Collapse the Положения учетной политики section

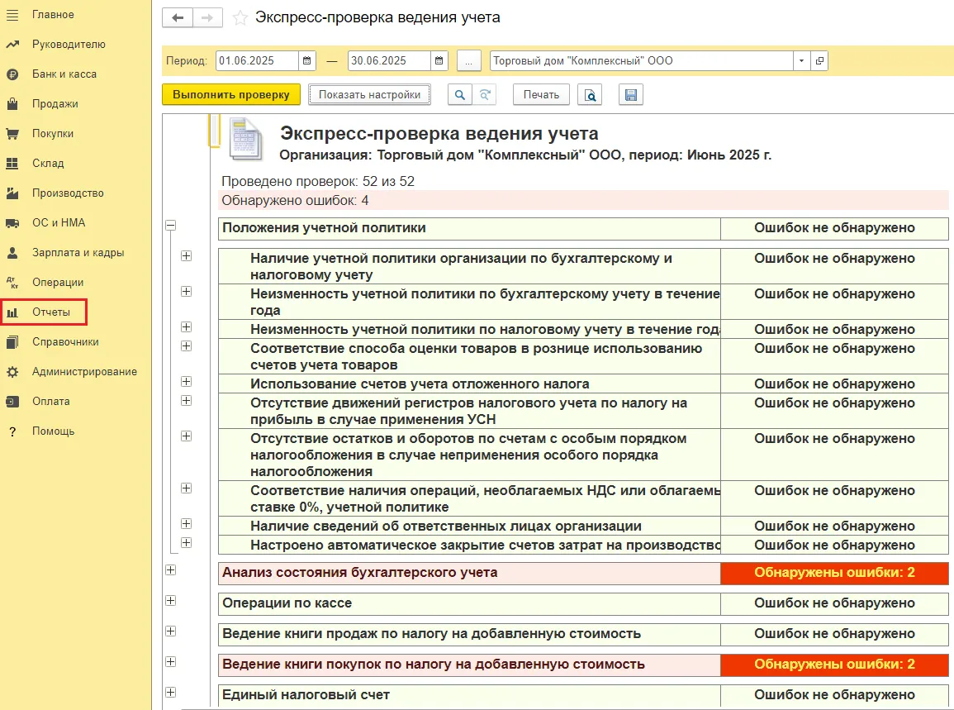coord(171,225)
